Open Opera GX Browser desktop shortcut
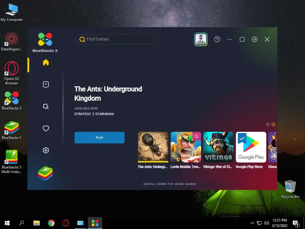Image resolution: width=305 pixels, height=229 pixels. (x=12, y=73)
